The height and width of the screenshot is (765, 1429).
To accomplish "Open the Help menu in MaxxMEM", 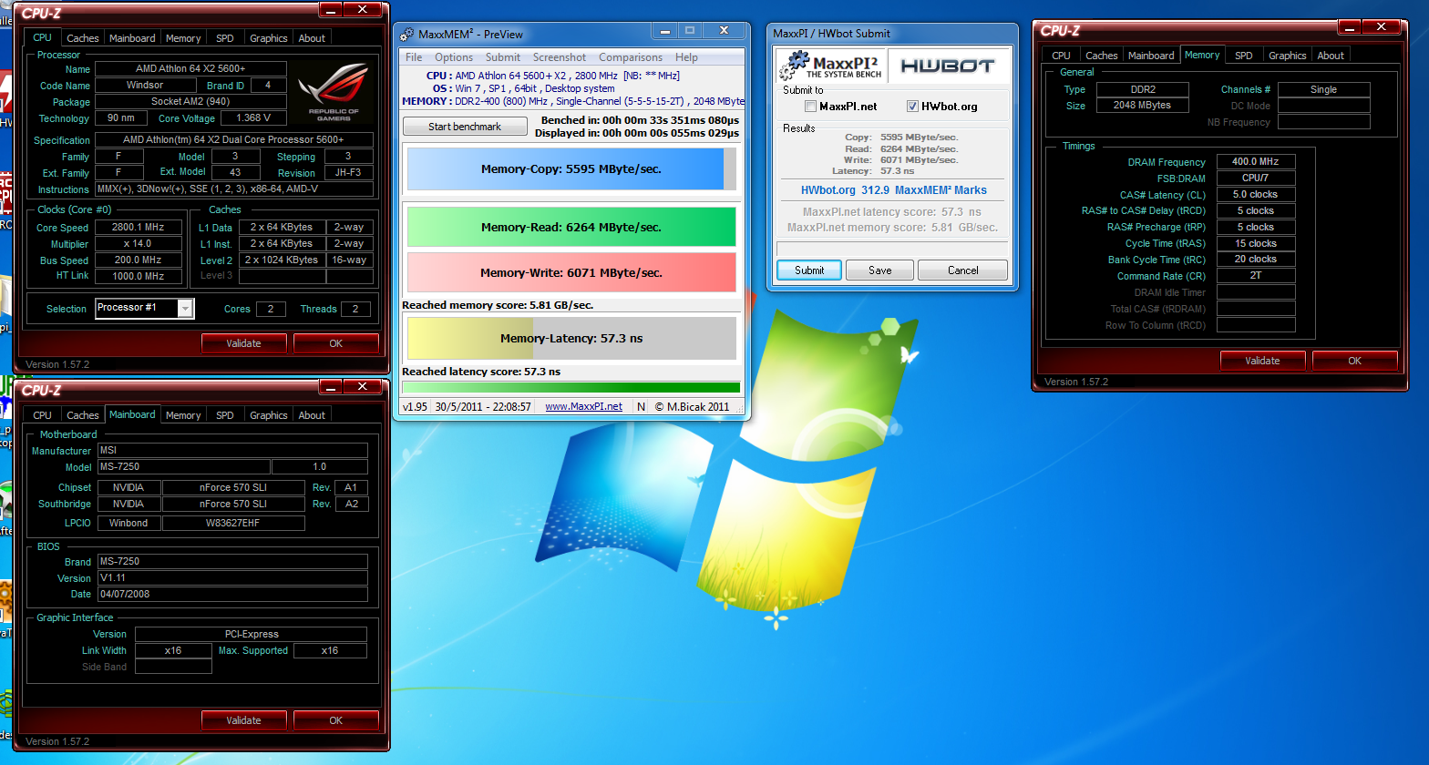I will pos(686,57).
